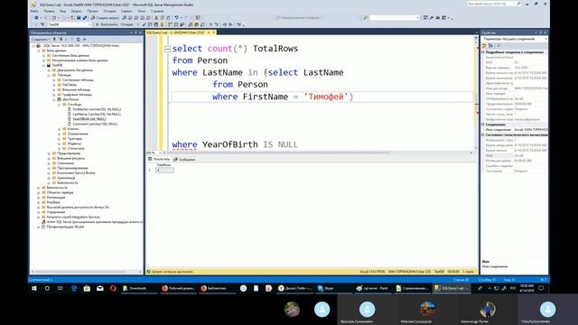The width and height of the screenshot is (578, 325).
Task: Select the dbo.Person table
Action: (x=70, y=99)
